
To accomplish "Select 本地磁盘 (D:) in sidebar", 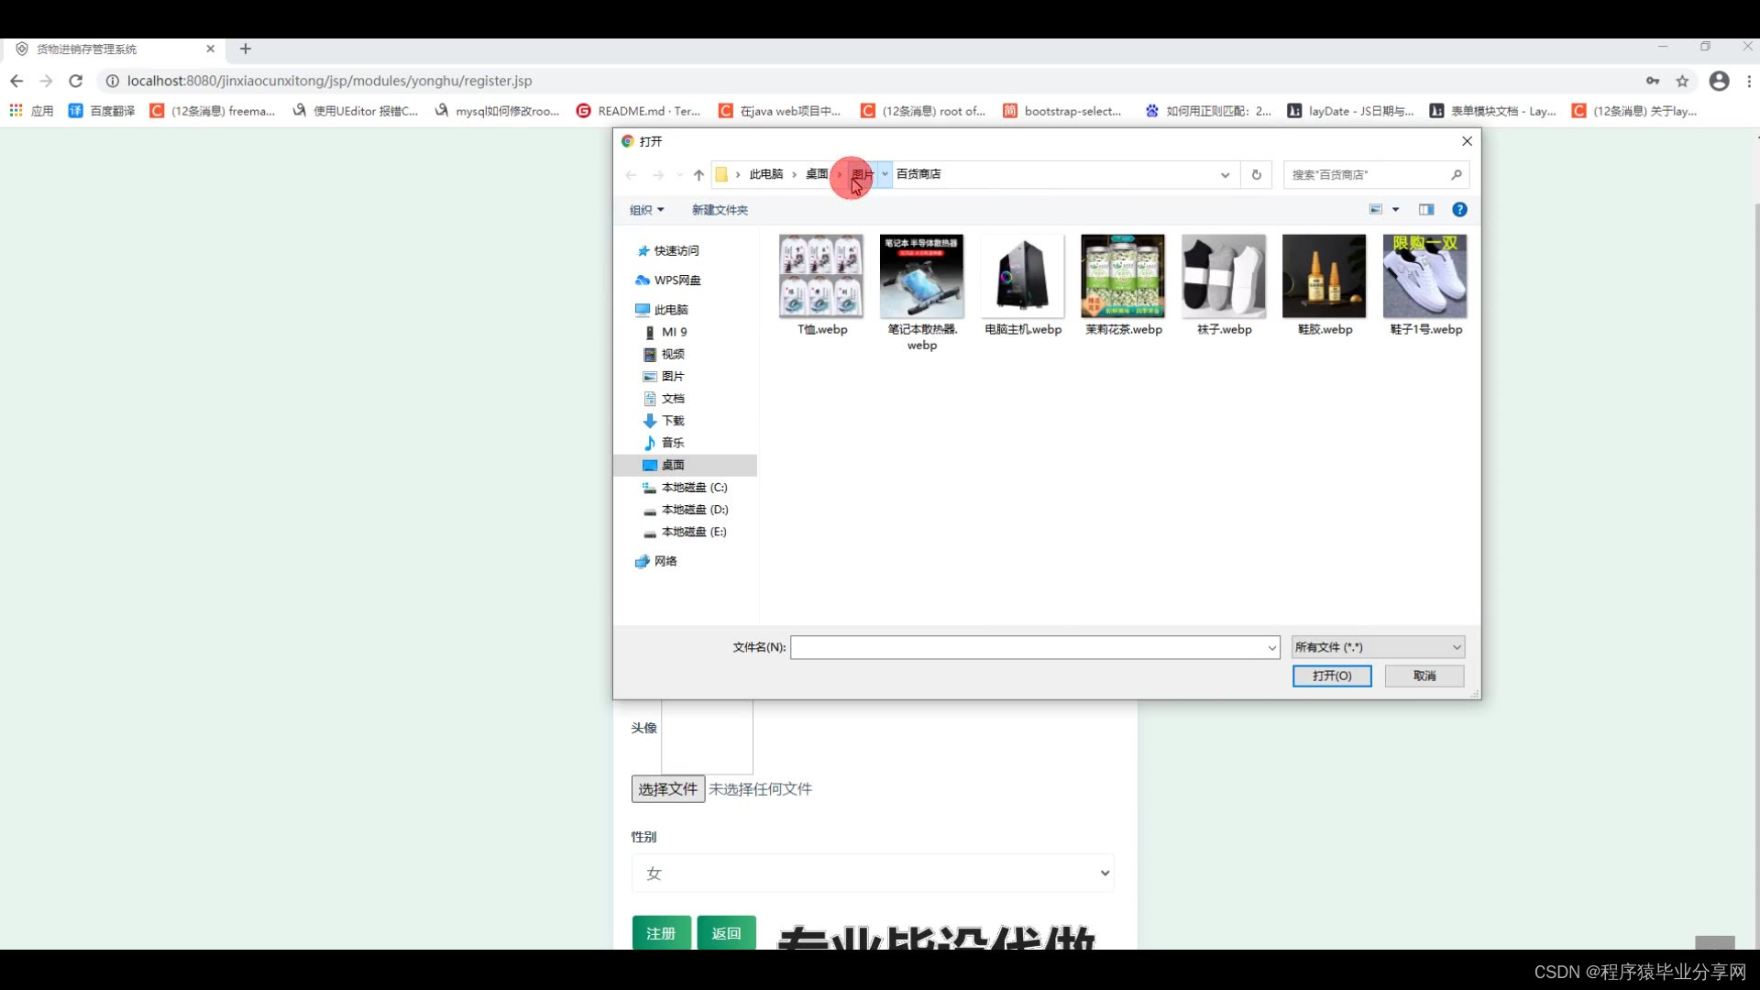I will pyautogui.click(x=694, y=510).
